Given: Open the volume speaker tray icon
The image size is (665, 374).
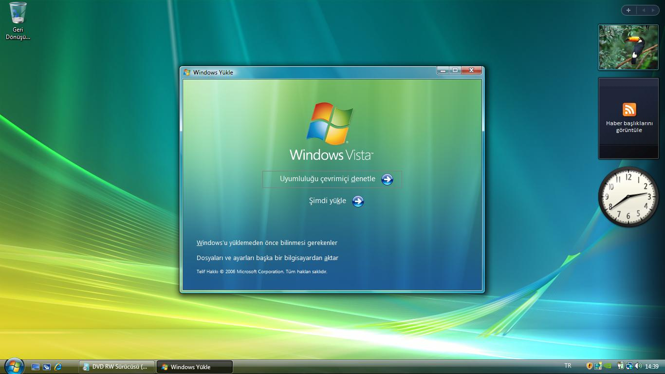Looking at the screenshot, I should (638, 366).
